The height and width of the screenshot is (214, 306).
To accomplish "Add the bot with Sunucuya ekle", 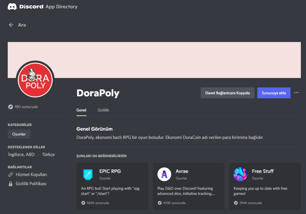I will point(274,93).
